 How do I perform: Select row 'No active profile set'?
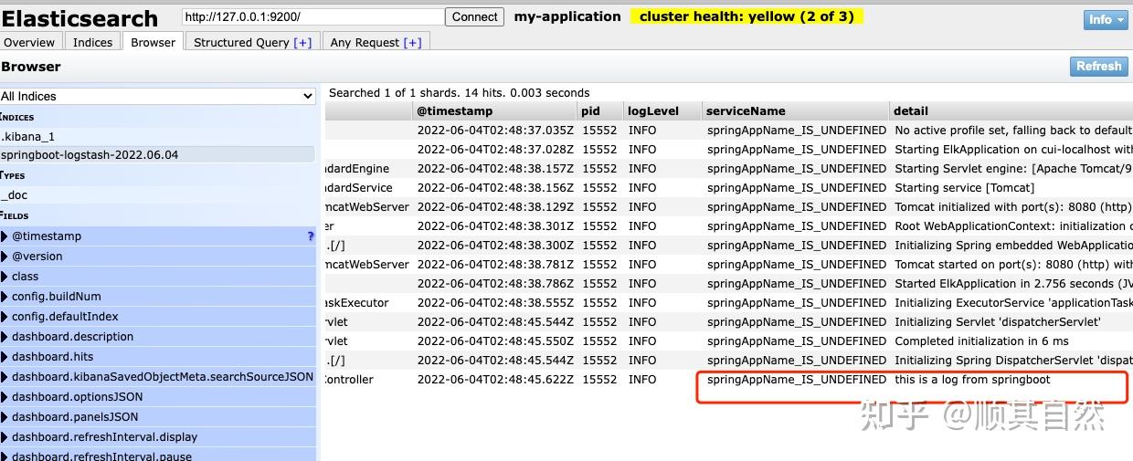pos(728,130)
